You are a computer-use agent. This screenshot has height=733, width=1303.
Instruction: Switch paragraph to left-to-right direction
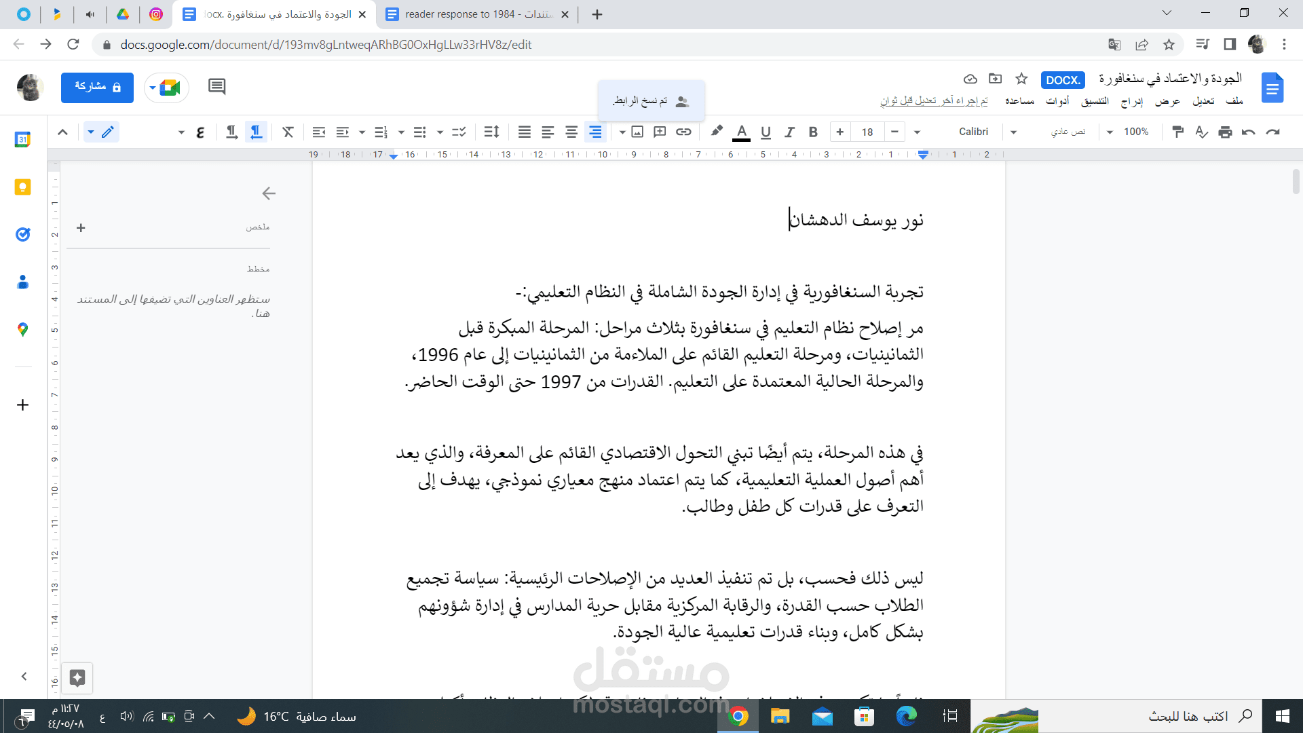coord(231,132)
